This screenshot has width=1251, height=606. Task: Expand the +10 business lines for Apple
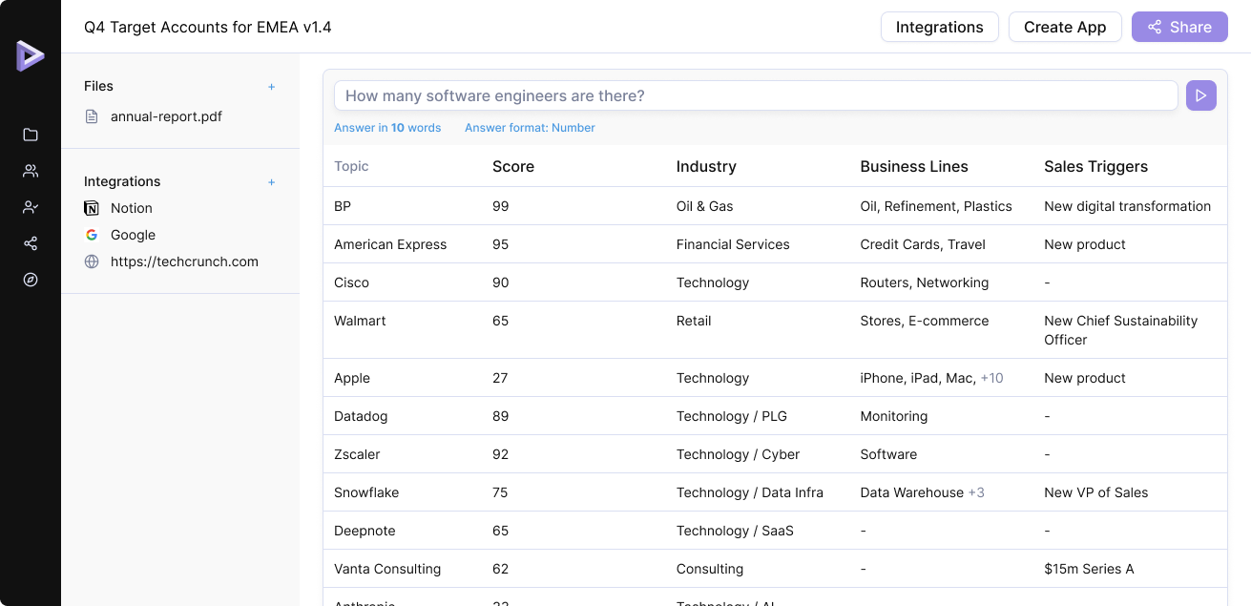991,378
